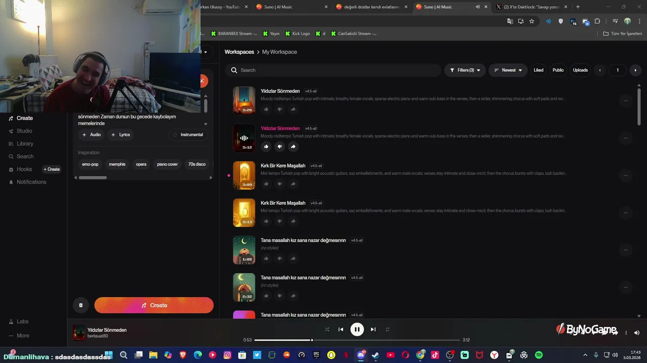Clear the form with the trash icon
Viewport: 647px width, 363px height.
81,305
